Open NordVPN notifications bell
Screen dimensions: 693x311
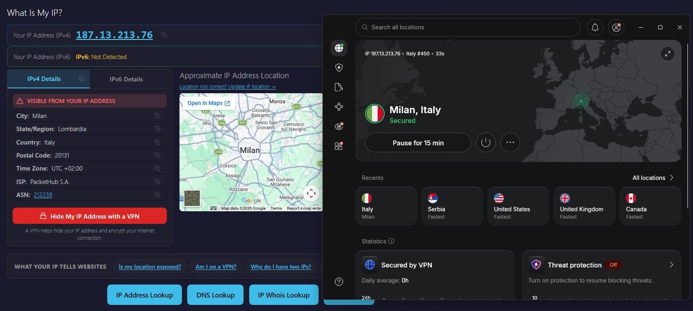(x=595, y=27)
